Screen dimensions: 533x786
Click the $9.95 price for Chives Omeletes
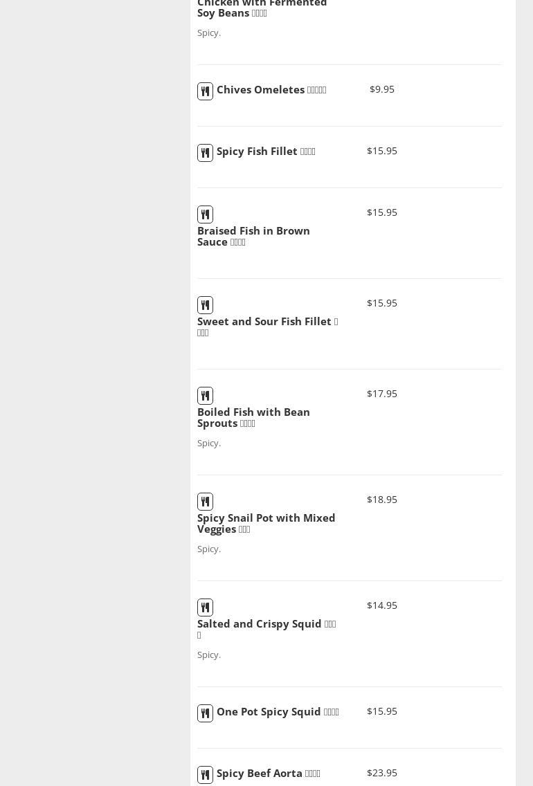[x=382, y=89]
